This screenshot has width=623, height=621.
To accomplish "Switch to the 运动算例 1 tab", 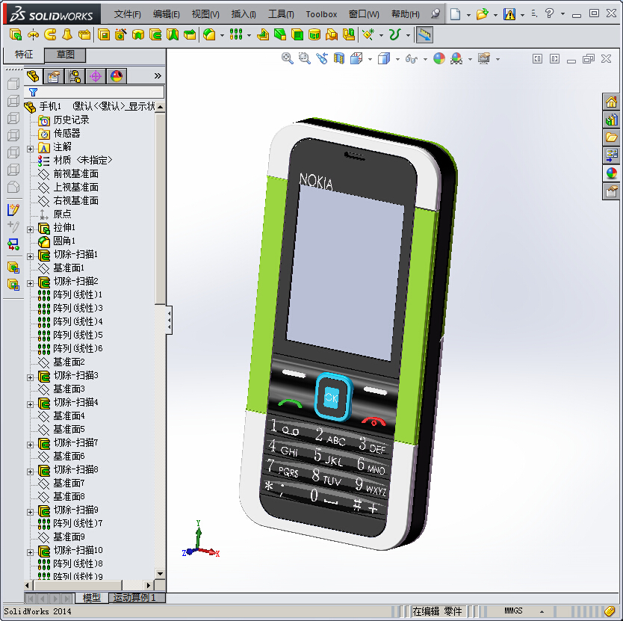I will (136, 598).
